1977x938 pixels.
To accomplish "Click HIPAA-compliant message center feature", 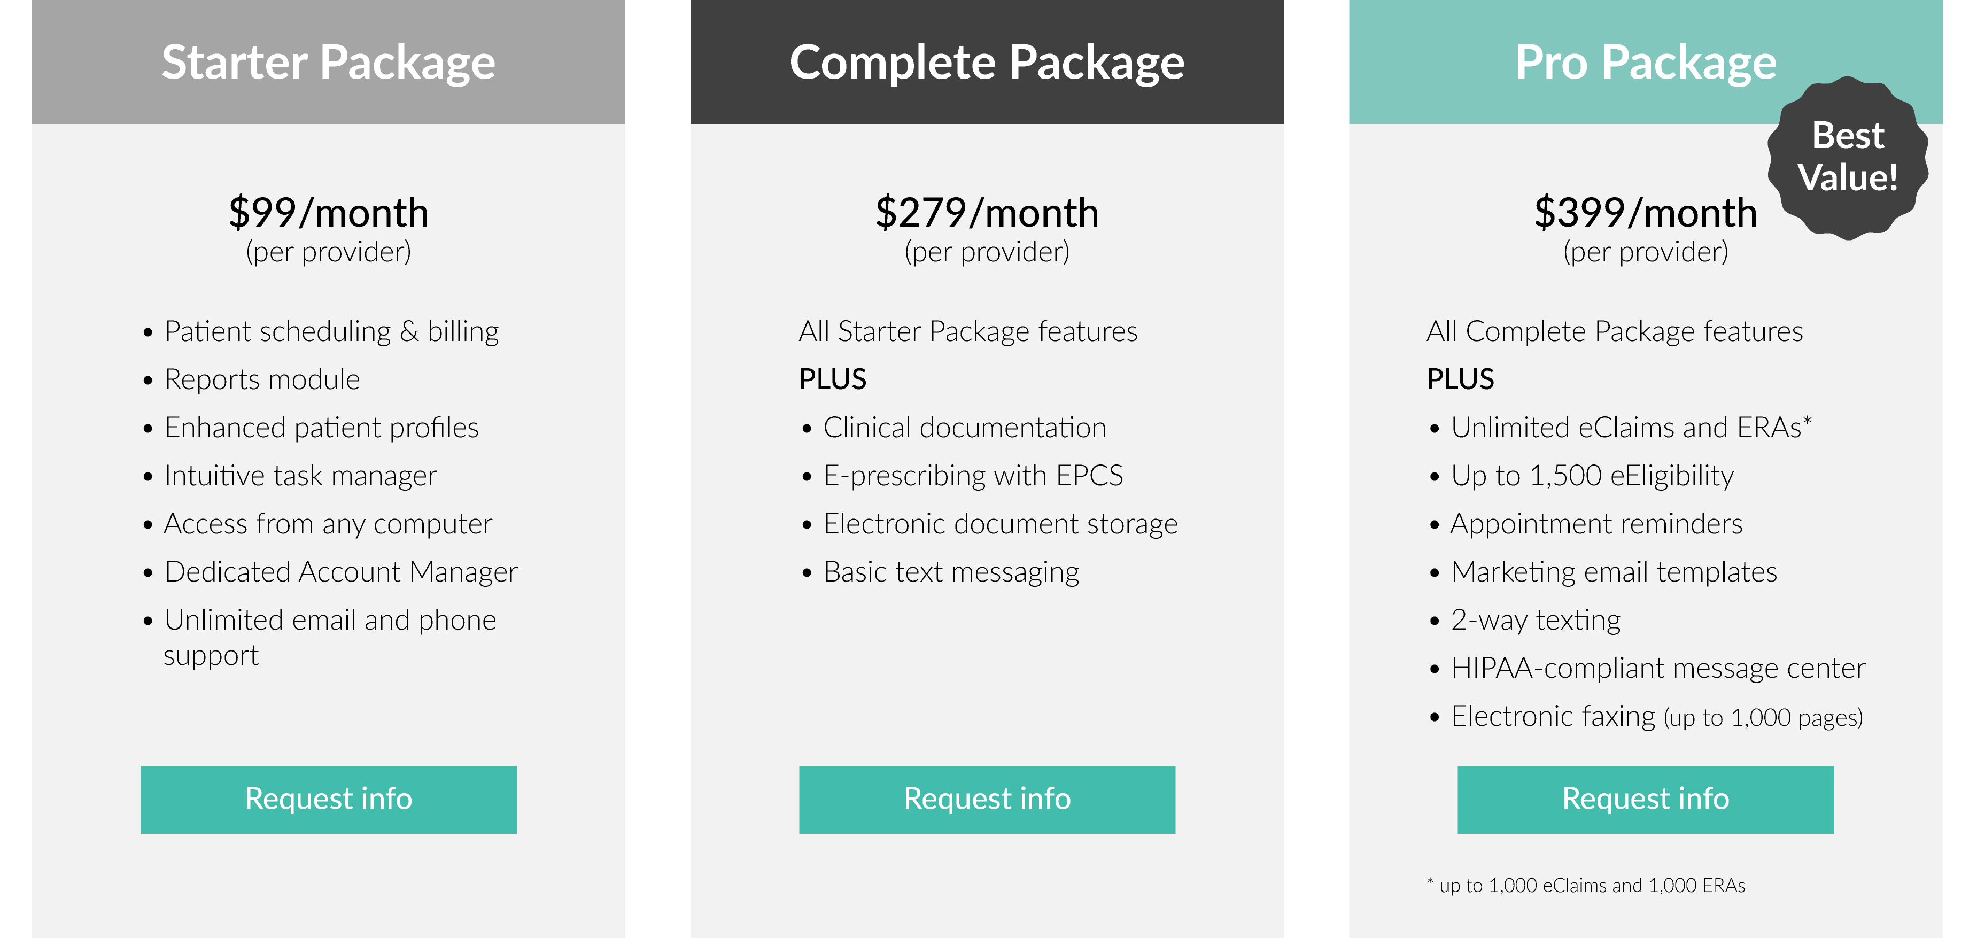I will (1658, 668).
